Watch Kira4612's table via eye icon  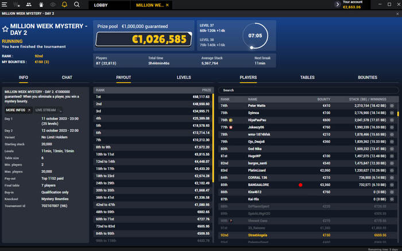click(392, 192)
